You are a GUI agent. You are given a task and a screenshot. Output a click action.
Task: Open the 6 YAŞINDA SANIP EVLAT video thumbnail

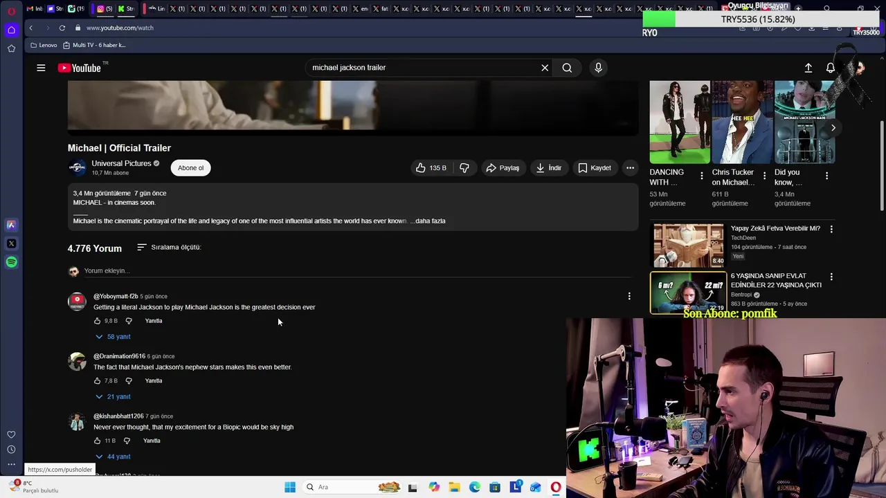688,291
